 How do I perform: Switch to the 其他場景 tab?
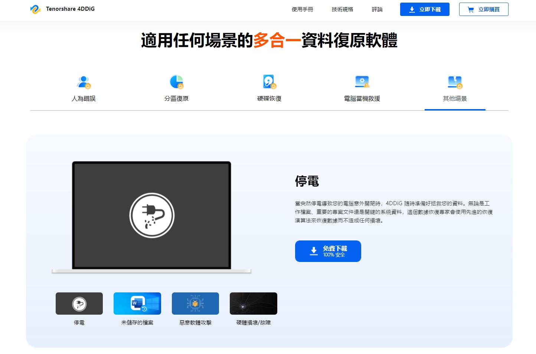click(x=455, y=98)
